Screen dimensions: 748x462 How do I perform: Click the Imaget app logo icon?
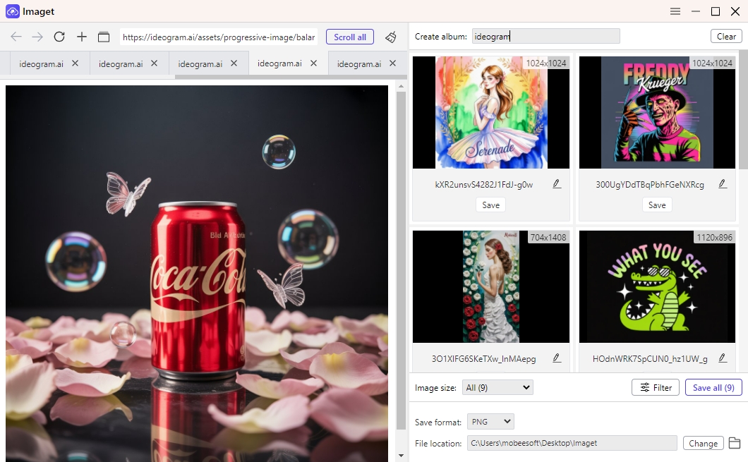13,11
